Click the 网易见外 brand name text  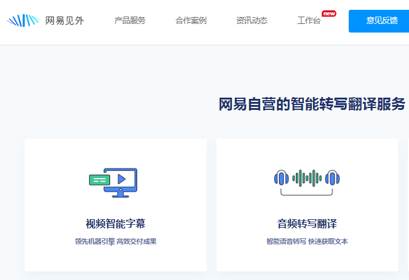coord(65,21)
